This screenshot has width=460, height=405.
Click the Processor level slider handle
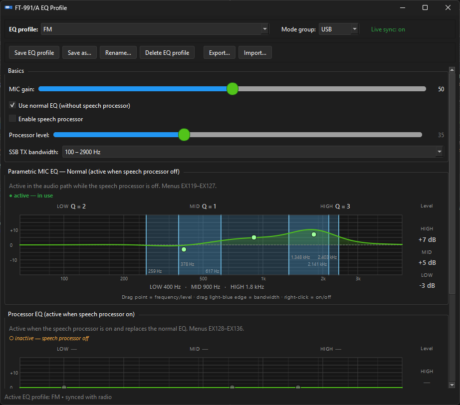click(184, 135)
